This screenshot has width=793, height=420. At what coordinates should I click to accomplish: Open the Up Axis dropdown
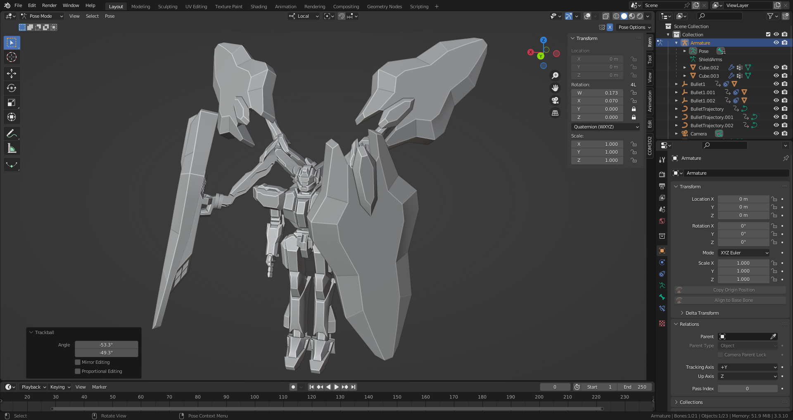coord(748,376)
